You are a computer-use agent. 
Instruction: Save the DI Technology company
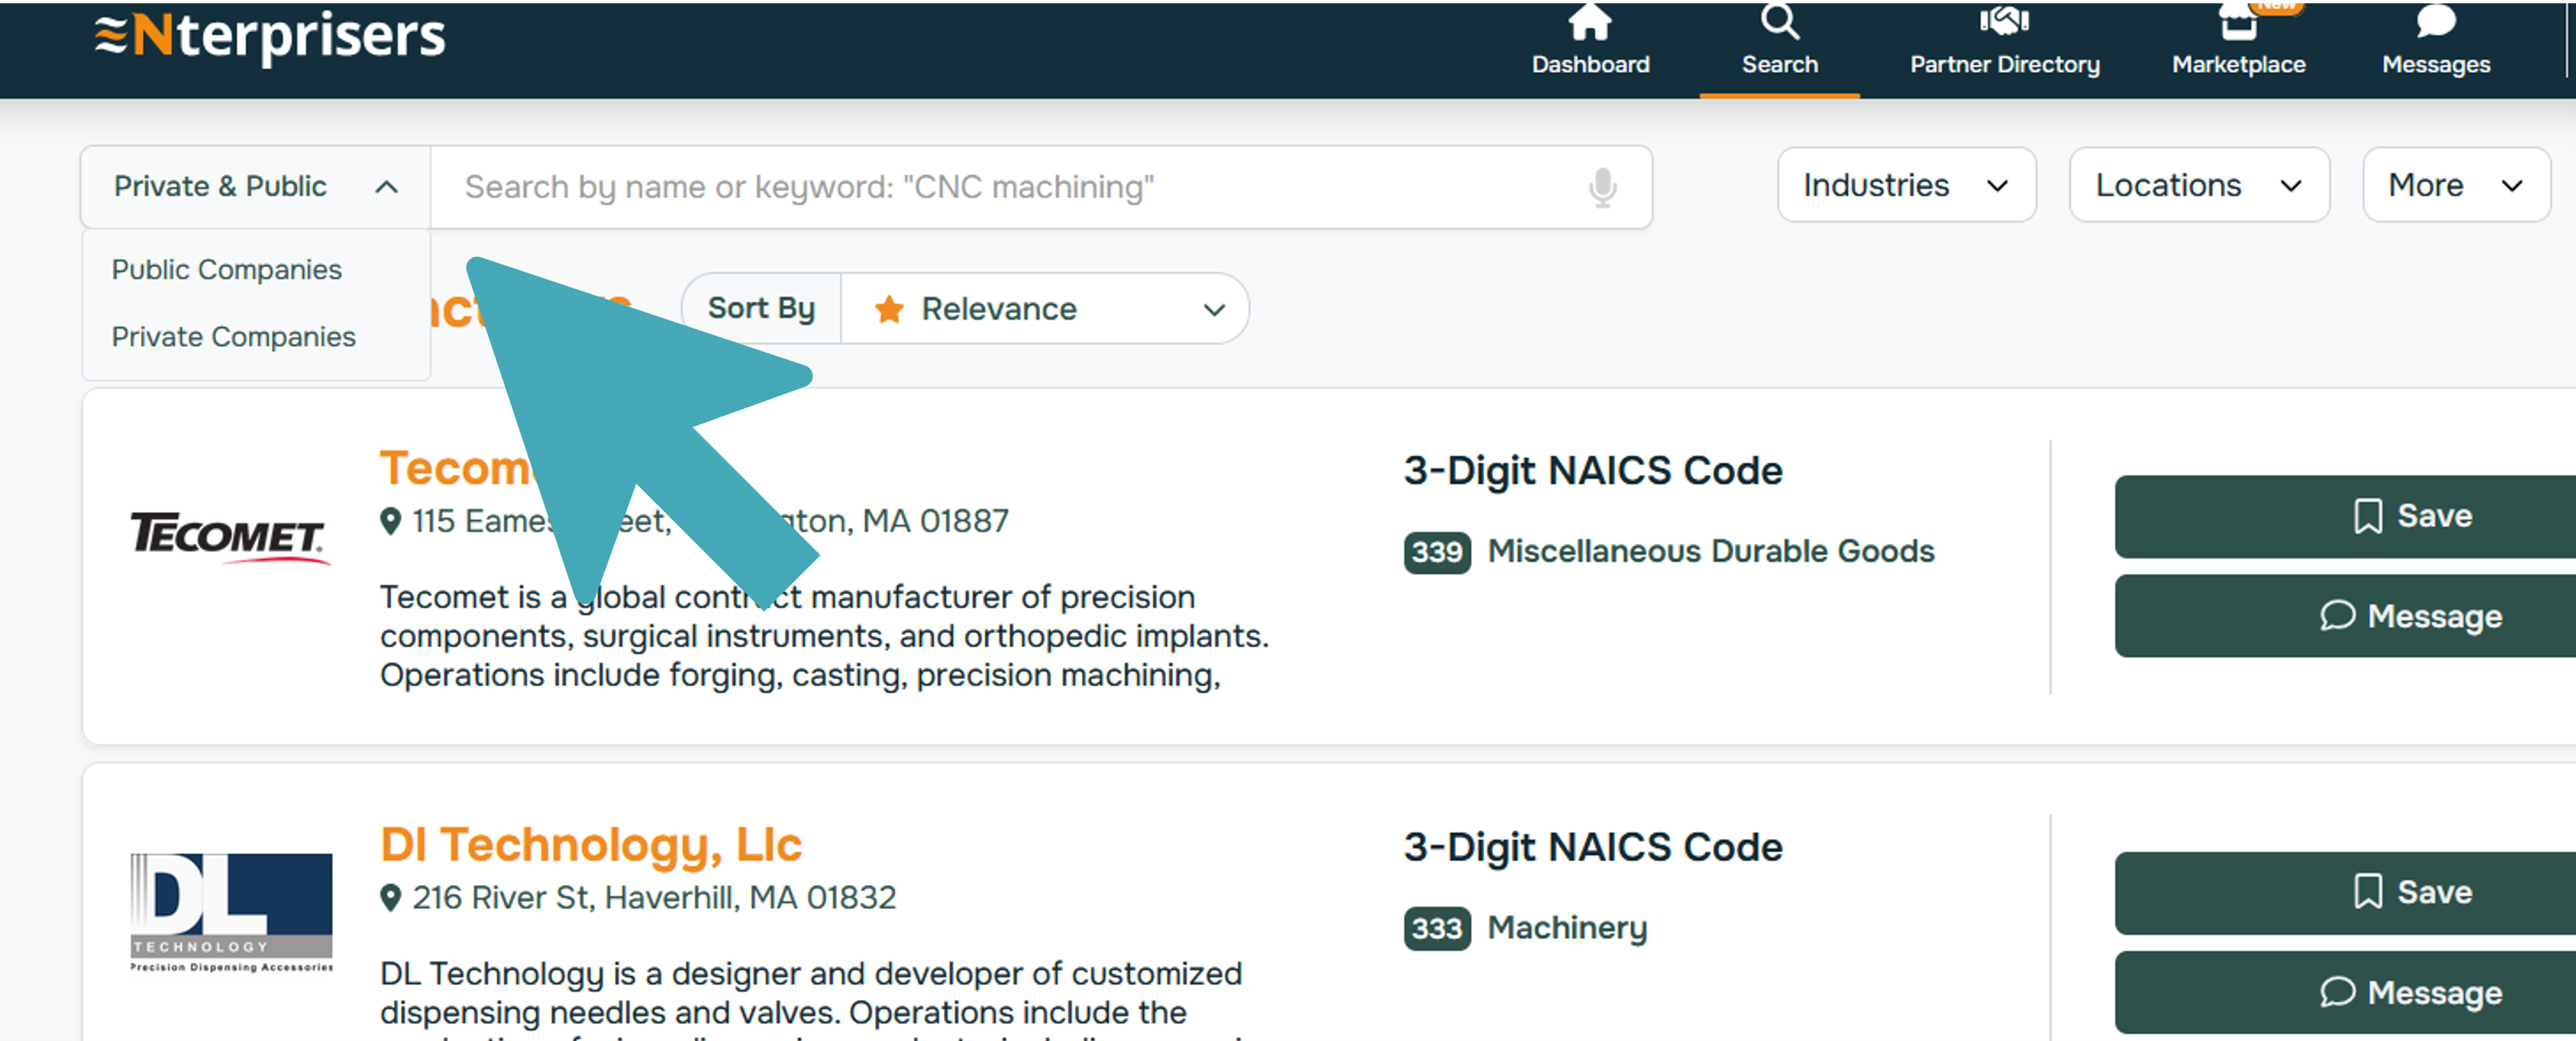[2345, 893]
